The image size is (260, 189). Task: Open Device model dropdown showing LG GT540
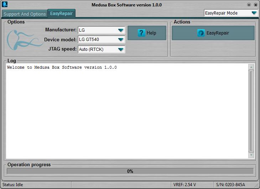coord(102,40)
